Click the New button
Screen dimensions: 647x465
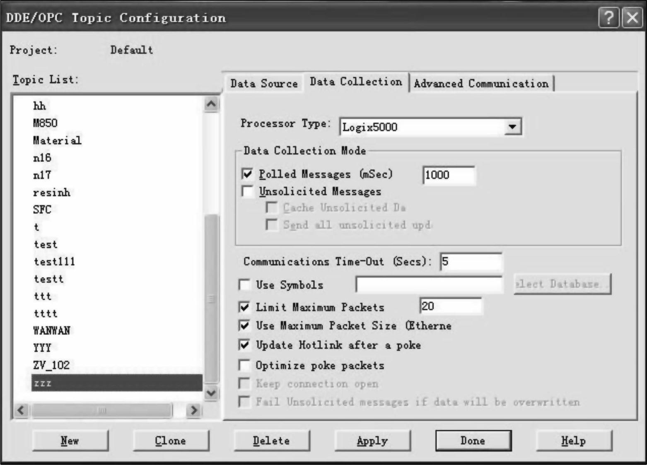click(x=70, y=441)
